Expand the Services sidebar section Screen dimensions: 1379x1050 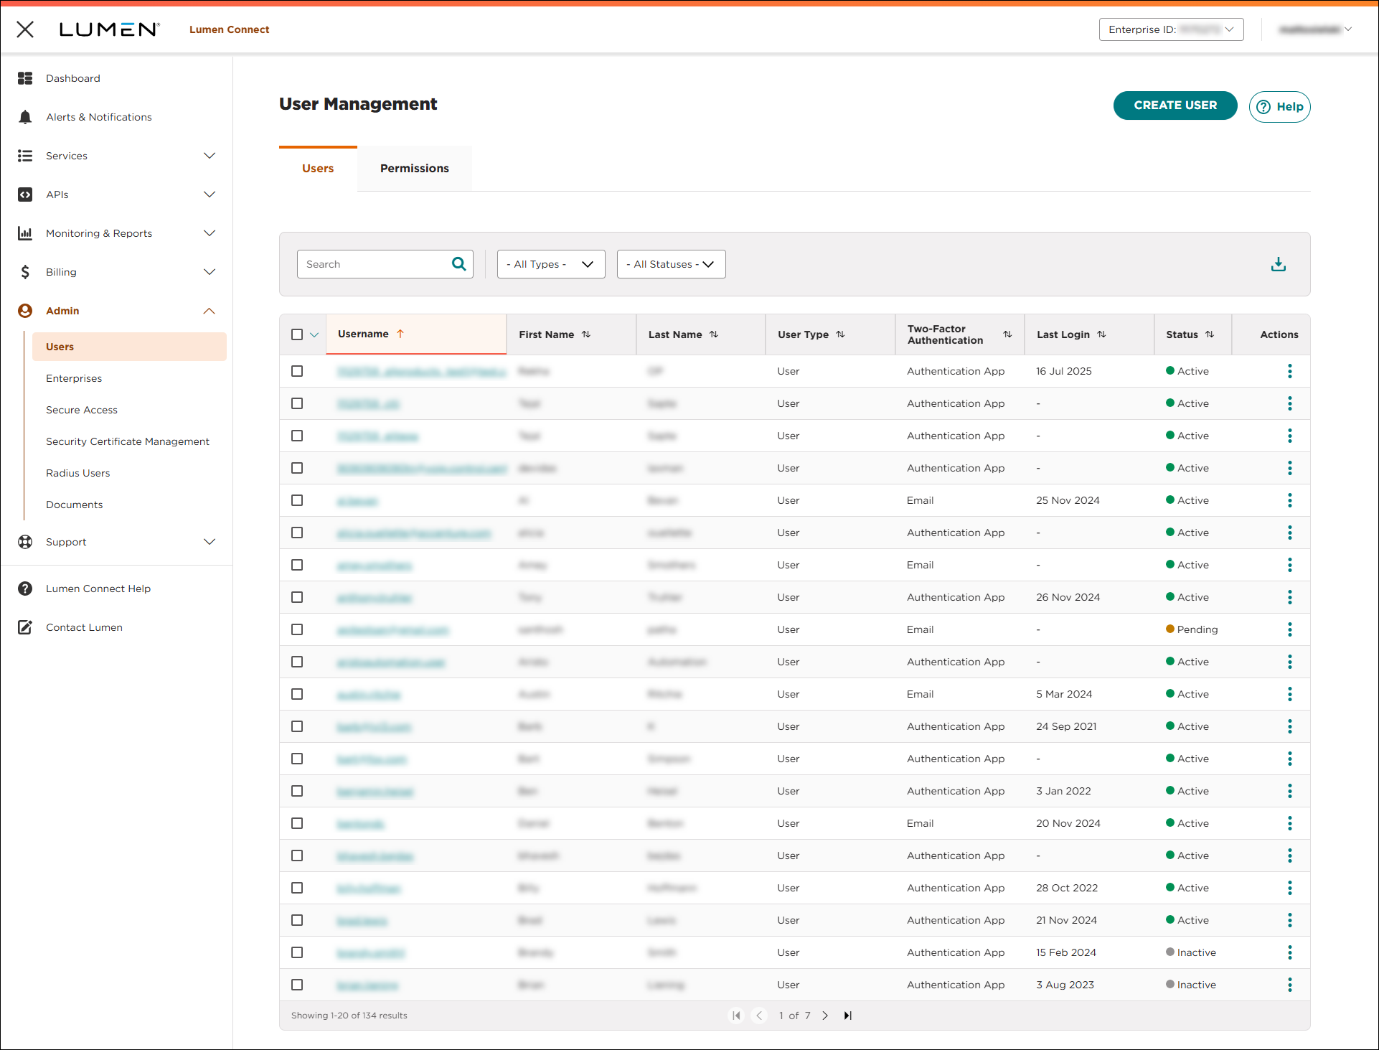(209, 156)
